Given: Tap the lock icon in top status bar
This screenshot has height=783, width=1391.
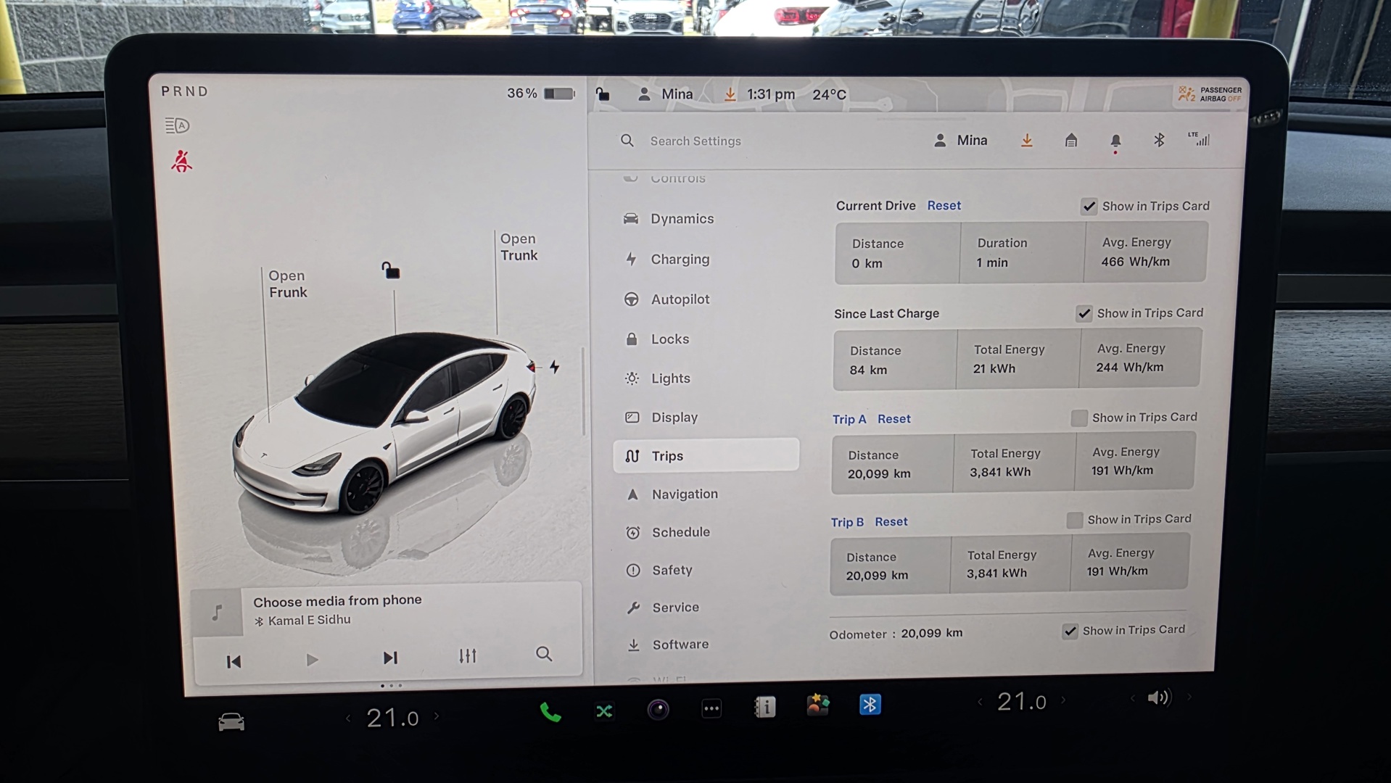Looking at the screenshot, I should pos(603,94).
